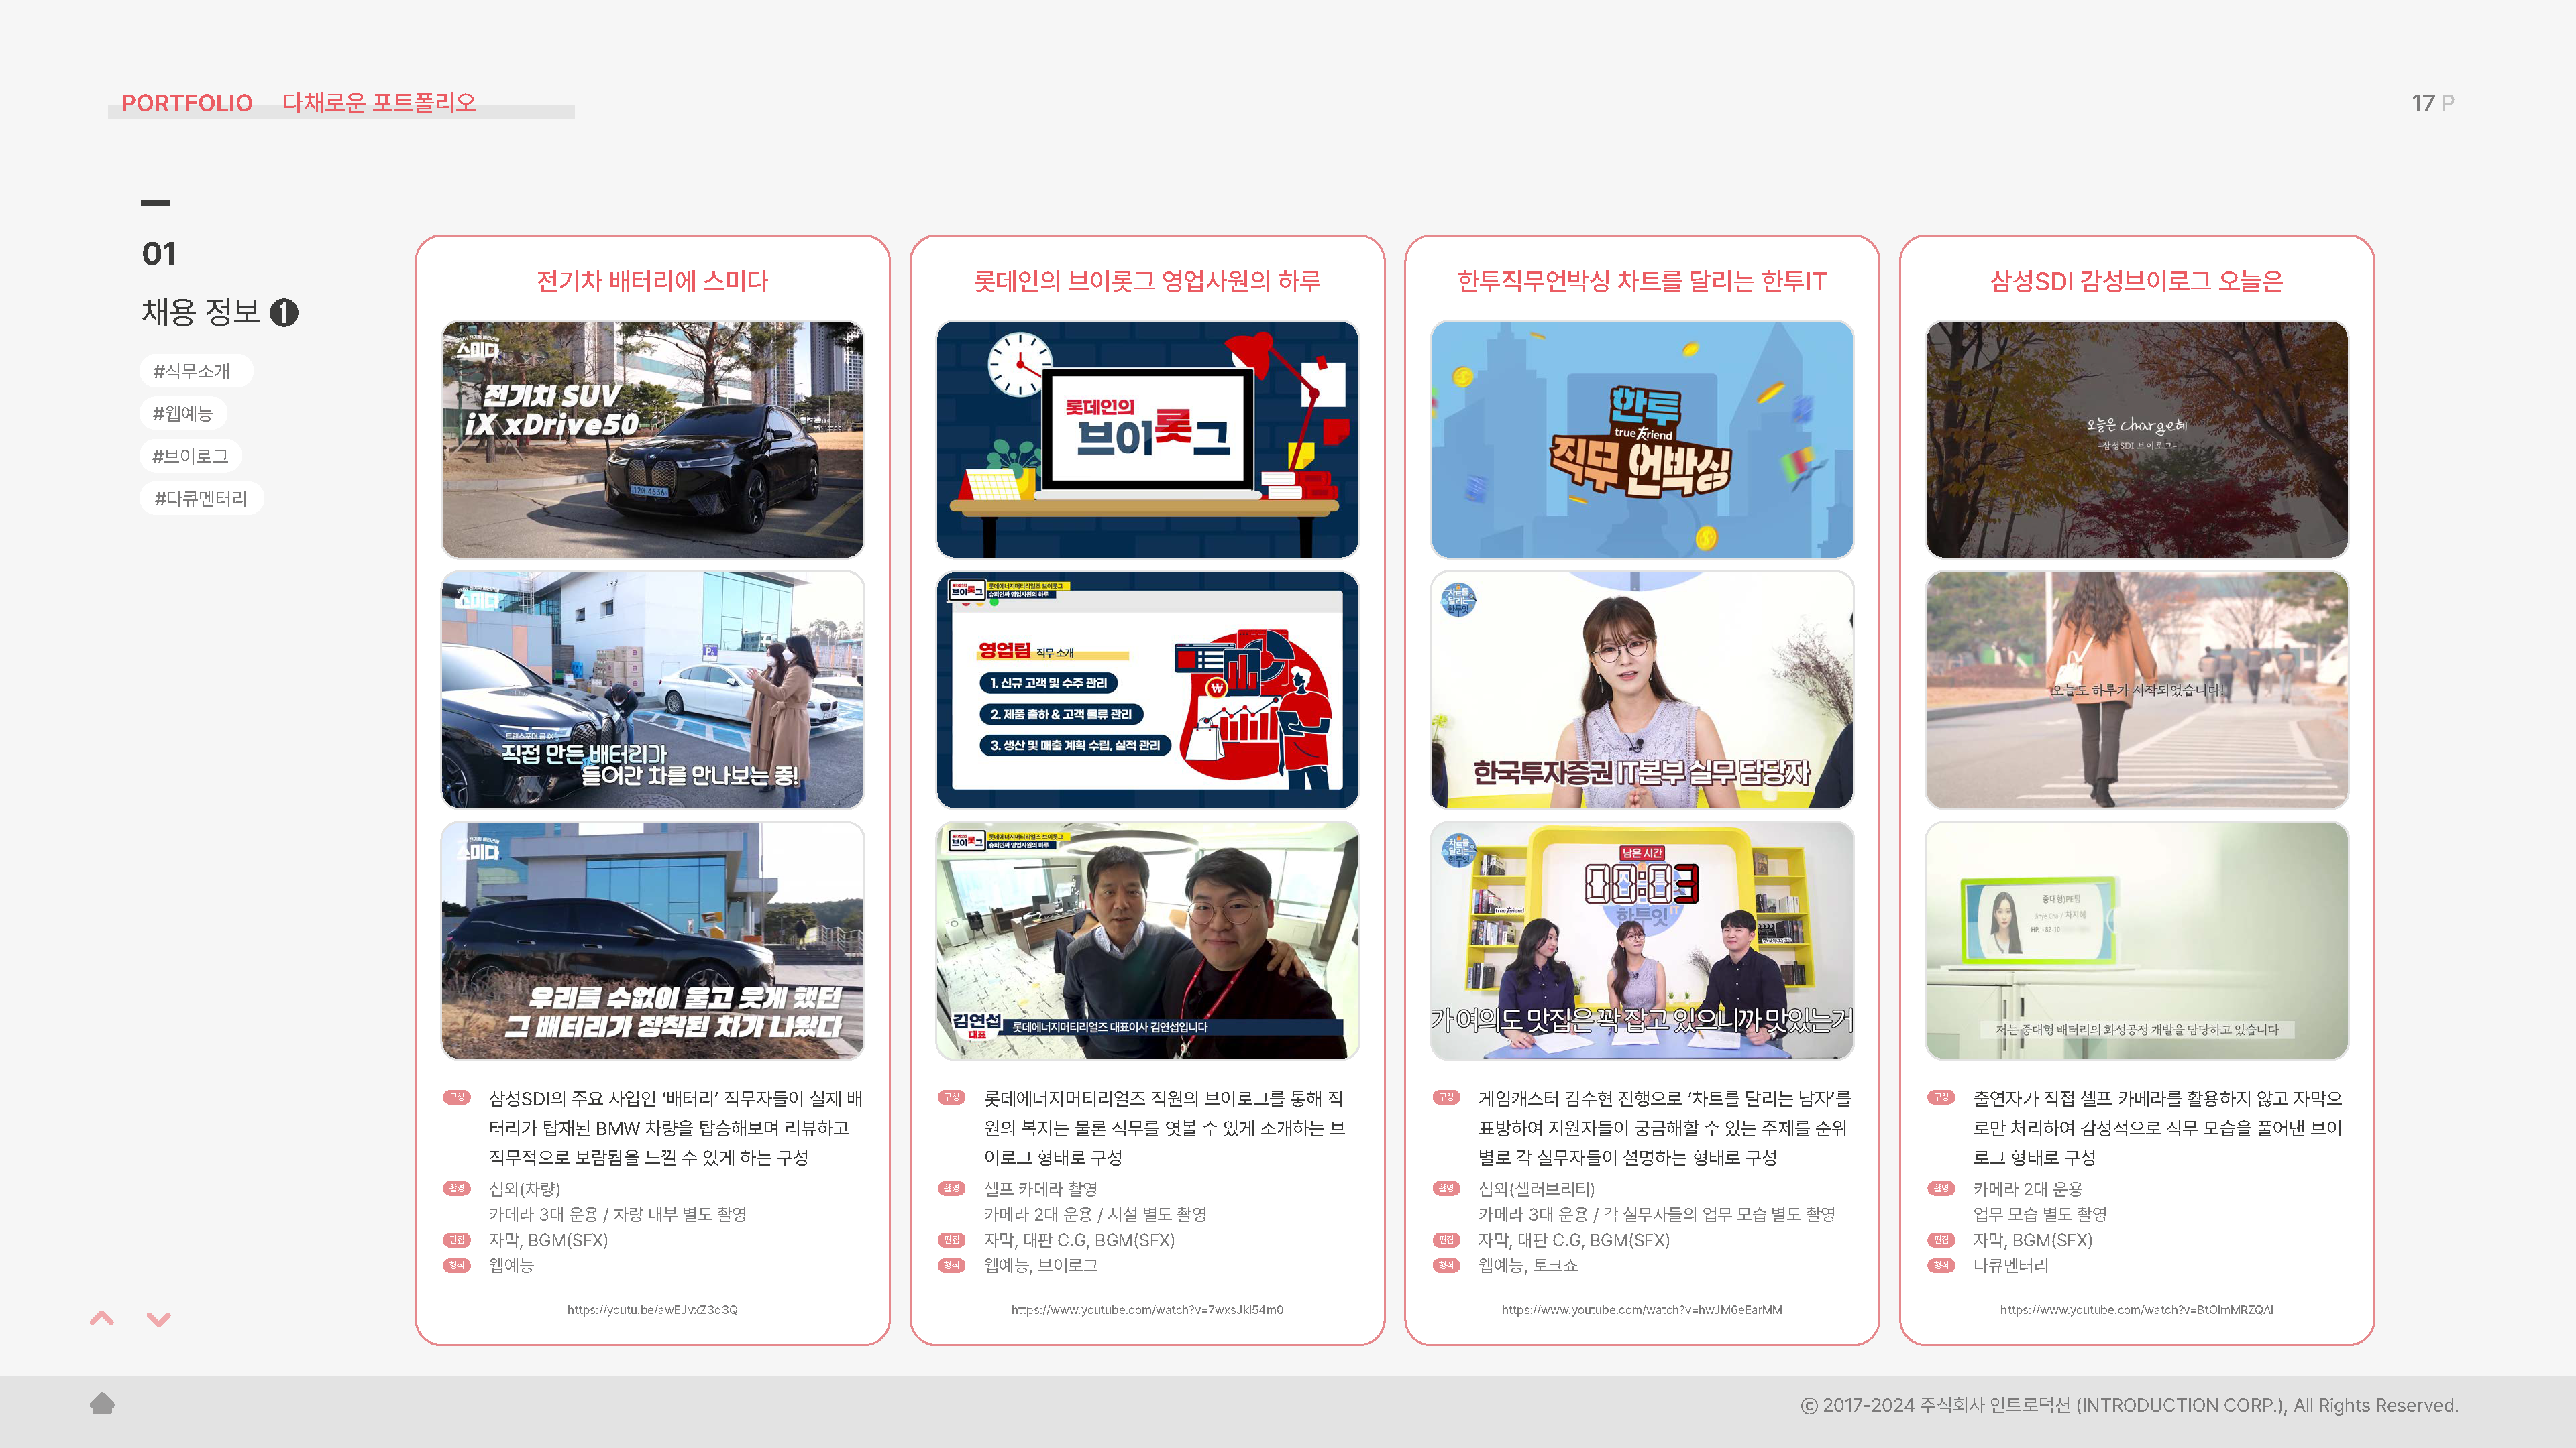This screenshot has height=1448, width=2576.
Task: Open the youtu.be/awEJvxZ3d3Q link
Action: (x=652, y=1309)
